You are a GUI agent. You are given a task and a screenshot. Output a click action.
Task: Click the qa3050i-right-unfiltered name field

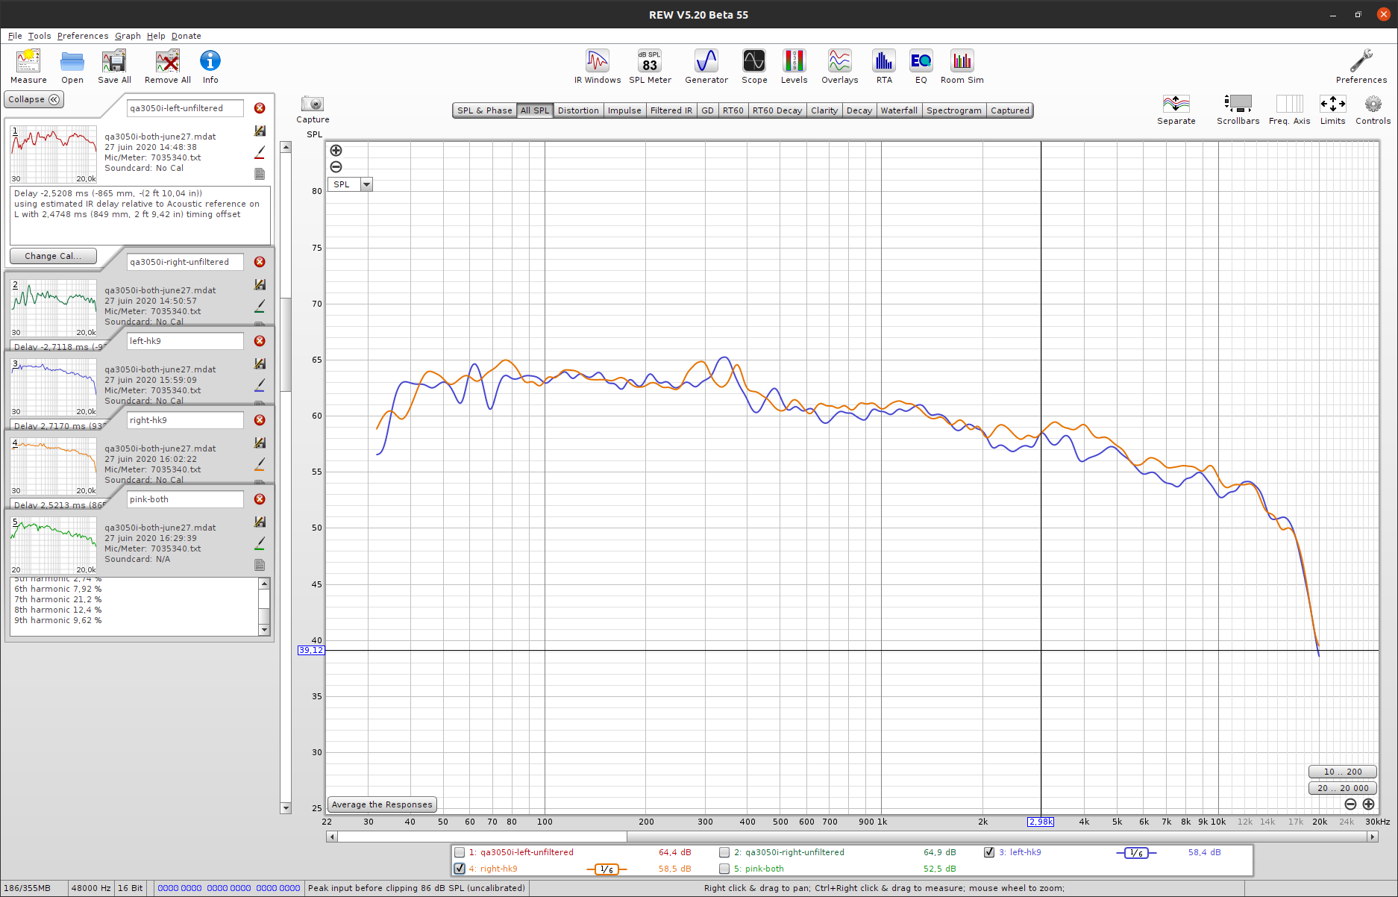(185, 262)
